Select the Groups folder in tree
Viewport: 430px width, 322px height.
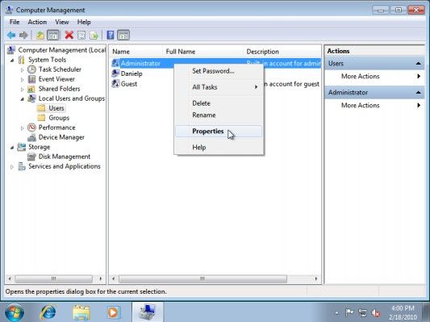coord(59,118)
